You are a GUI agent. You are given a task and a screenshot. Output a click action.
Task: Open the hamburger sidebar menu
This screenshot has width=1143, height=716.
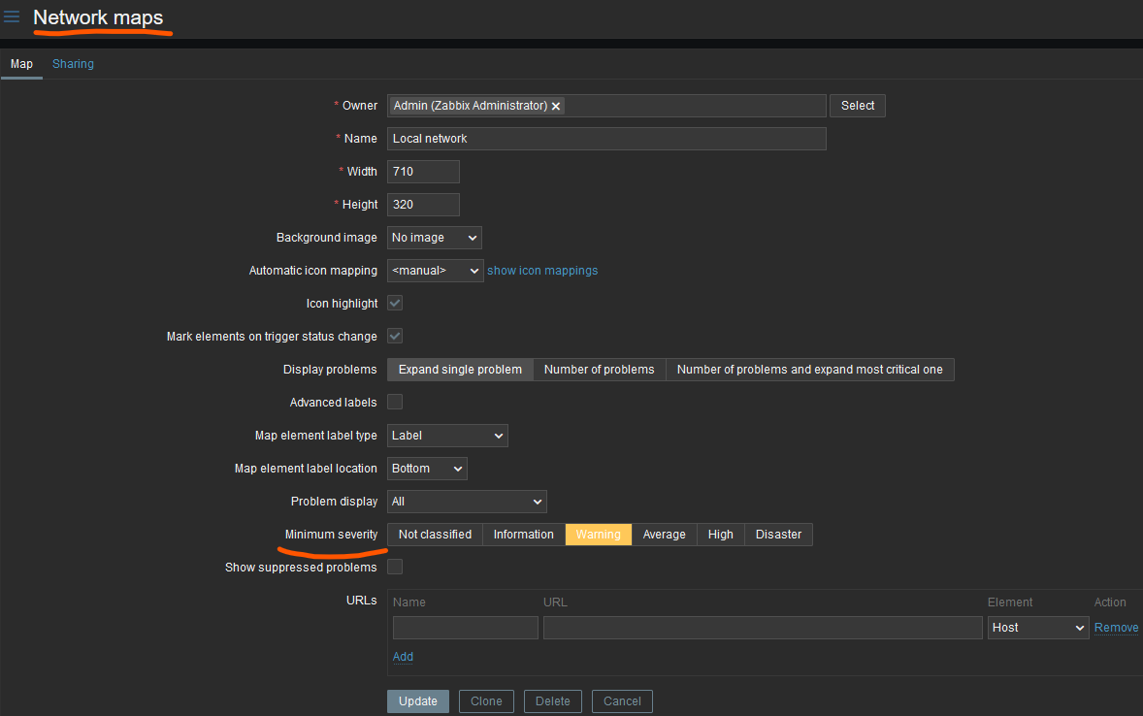pos(12,17)
